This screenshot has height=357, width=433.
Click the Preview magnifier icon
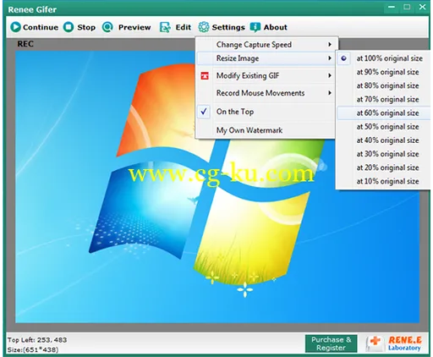(x=107, y=27)
